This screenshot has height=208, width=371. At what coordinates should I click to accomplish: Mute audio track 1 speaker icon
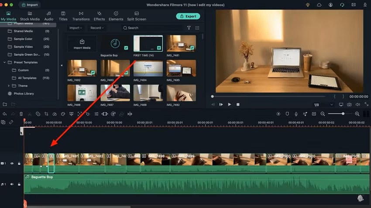pos(12,184)
